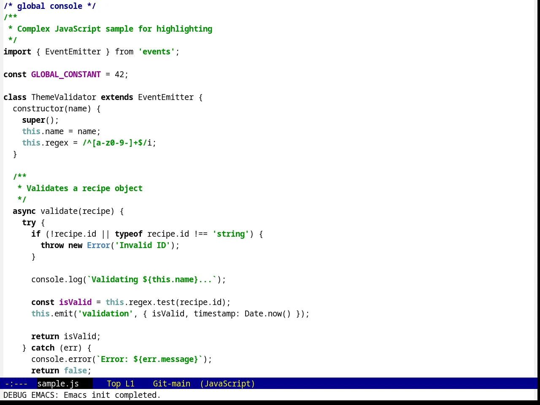Click the comment 'Validates a recipe object'
Viewport: 540px width, 405px height.
(84, 188)
